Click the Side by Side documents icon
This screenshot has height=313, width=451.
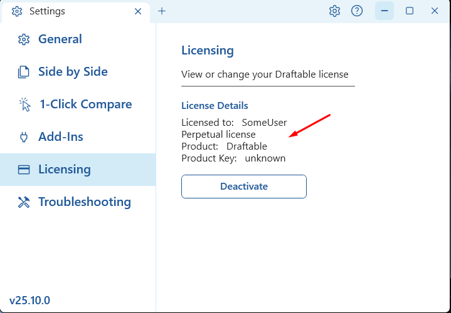[x=24, y=72]
